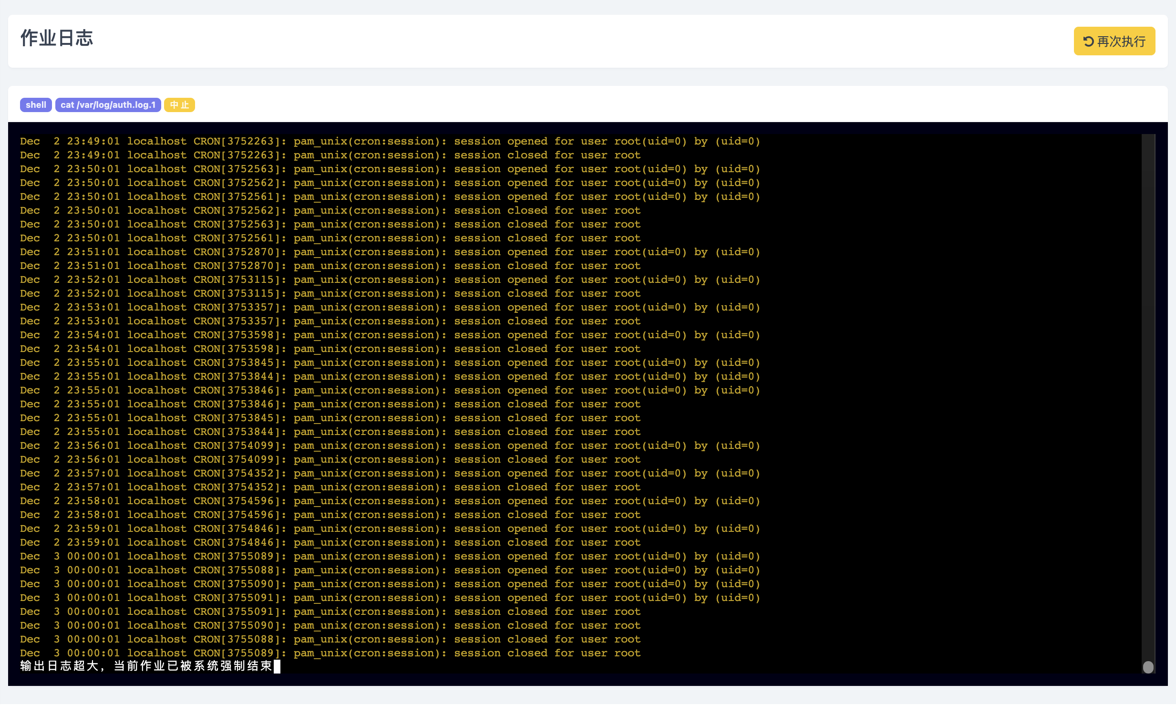Click the blinking terminal cursor block
The width and height of the screenshot is (1176, 705).
click(277, 666)
